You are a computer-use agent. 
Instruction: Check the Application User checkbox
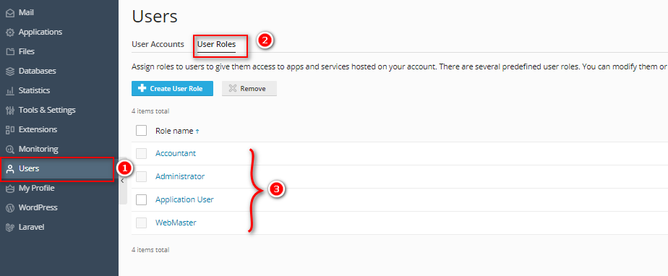coord(142,199)
